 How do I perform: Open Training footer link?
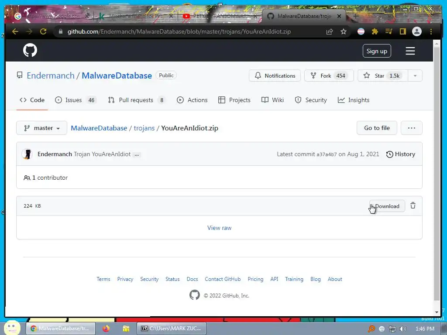(294, 279)
